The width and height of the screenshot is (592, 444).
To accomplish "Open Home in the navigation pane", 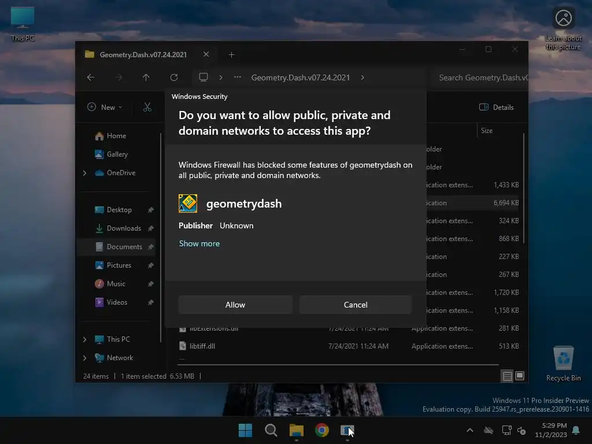I will tap(116, 136).
